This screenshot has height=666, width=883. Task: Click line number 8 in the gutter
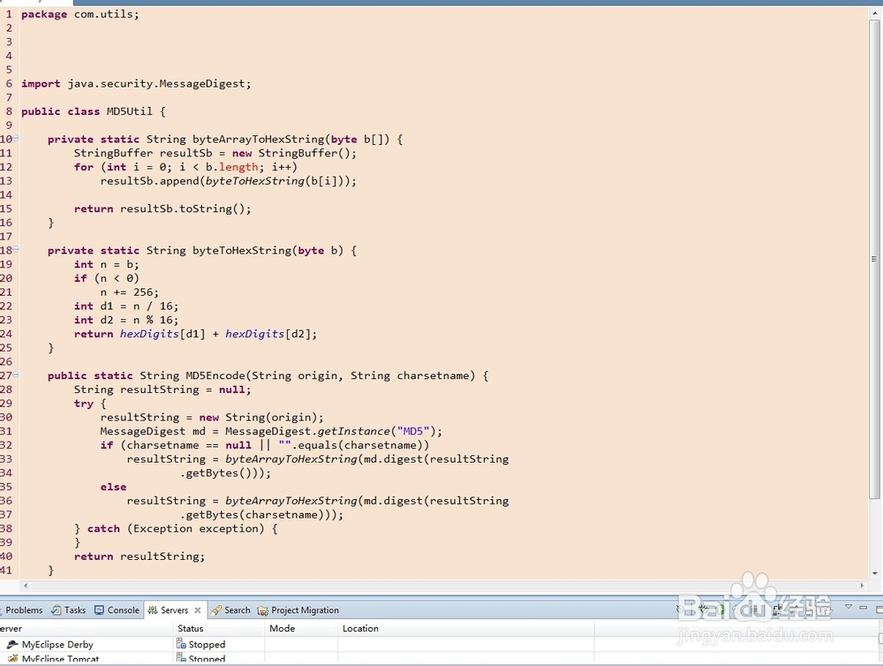[9, 111]
